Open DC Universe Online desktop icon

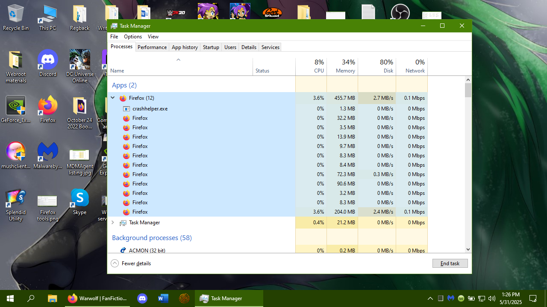coord(80,66)
